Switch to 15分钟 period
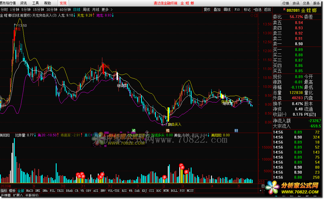 [x=38, y=9]
